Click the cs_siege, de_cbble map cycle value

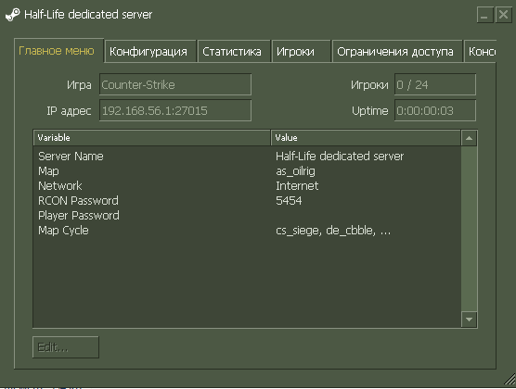pyautogui.click(x=333, y=231)
